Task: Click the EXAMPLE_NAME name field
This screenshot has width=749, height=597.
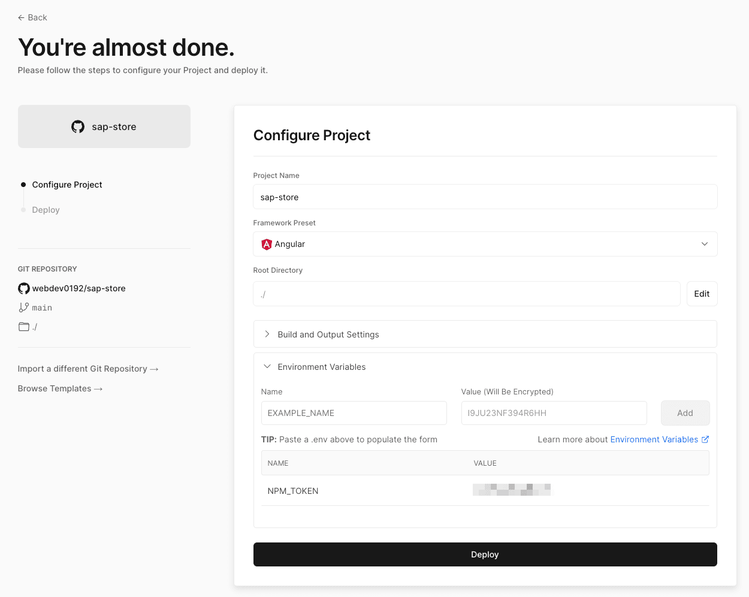Action: pyautogui.click(x=354, y=413)
